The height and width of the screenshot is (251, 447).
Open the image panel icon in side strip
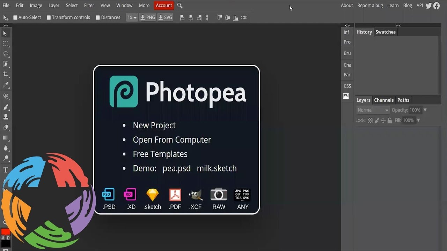point(346,96)
